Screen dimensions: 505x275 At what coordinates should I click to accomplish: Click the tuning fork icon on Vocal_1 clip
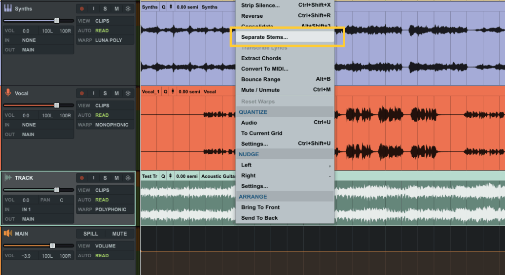click(x=173, y=92)
